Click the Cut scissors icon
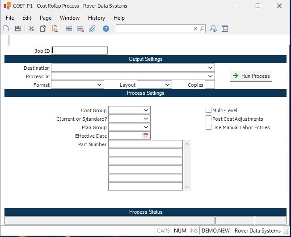 (31, 29)
